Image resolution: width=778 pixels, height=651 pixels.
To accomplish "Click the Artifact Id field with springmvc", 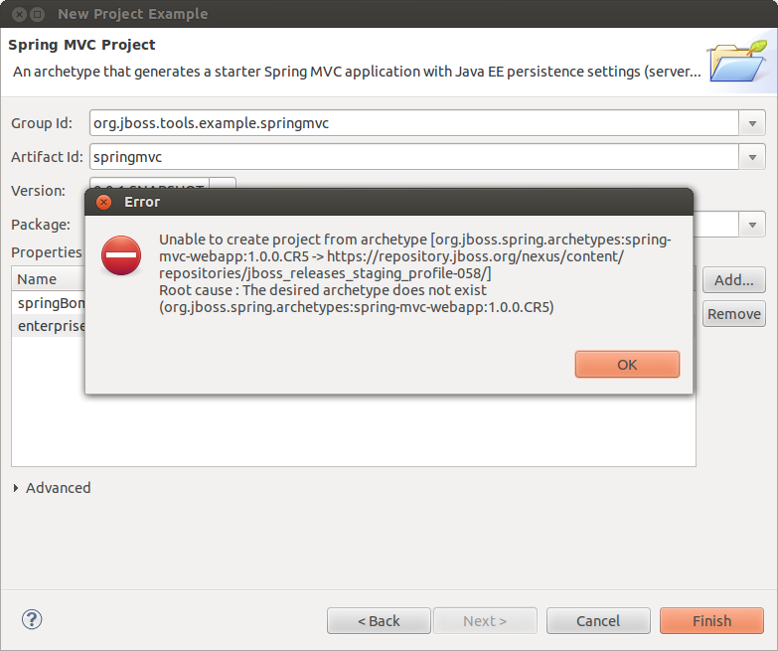I will (413, 157).
